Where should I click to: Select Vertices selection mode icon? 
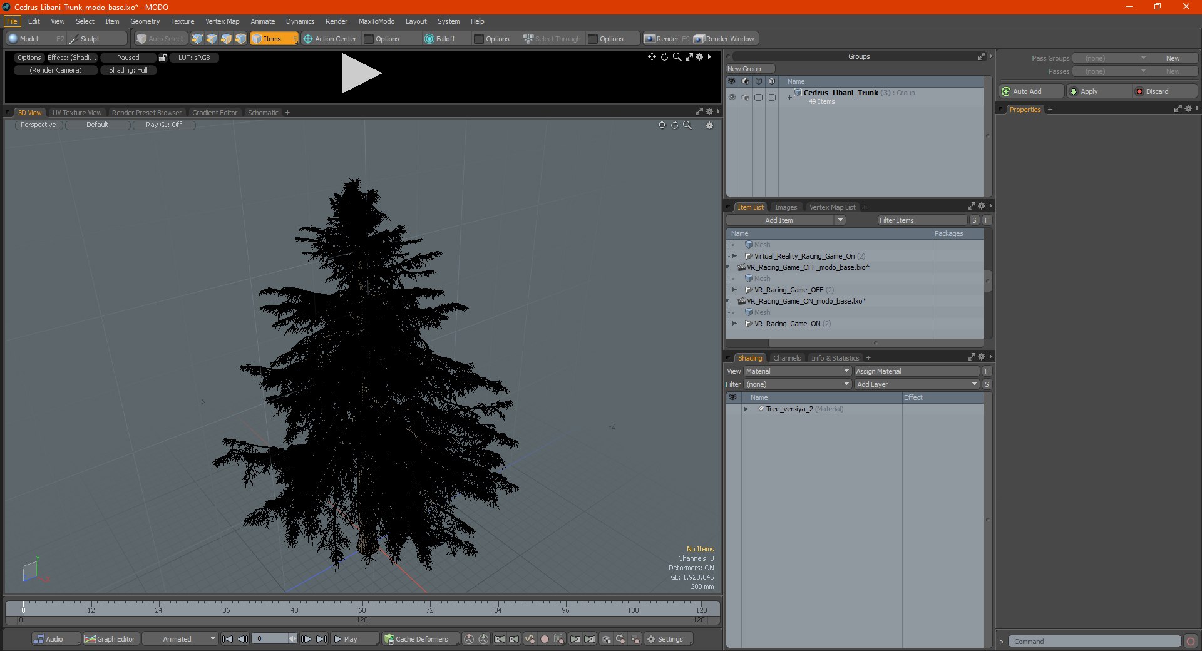click(197, 39)
